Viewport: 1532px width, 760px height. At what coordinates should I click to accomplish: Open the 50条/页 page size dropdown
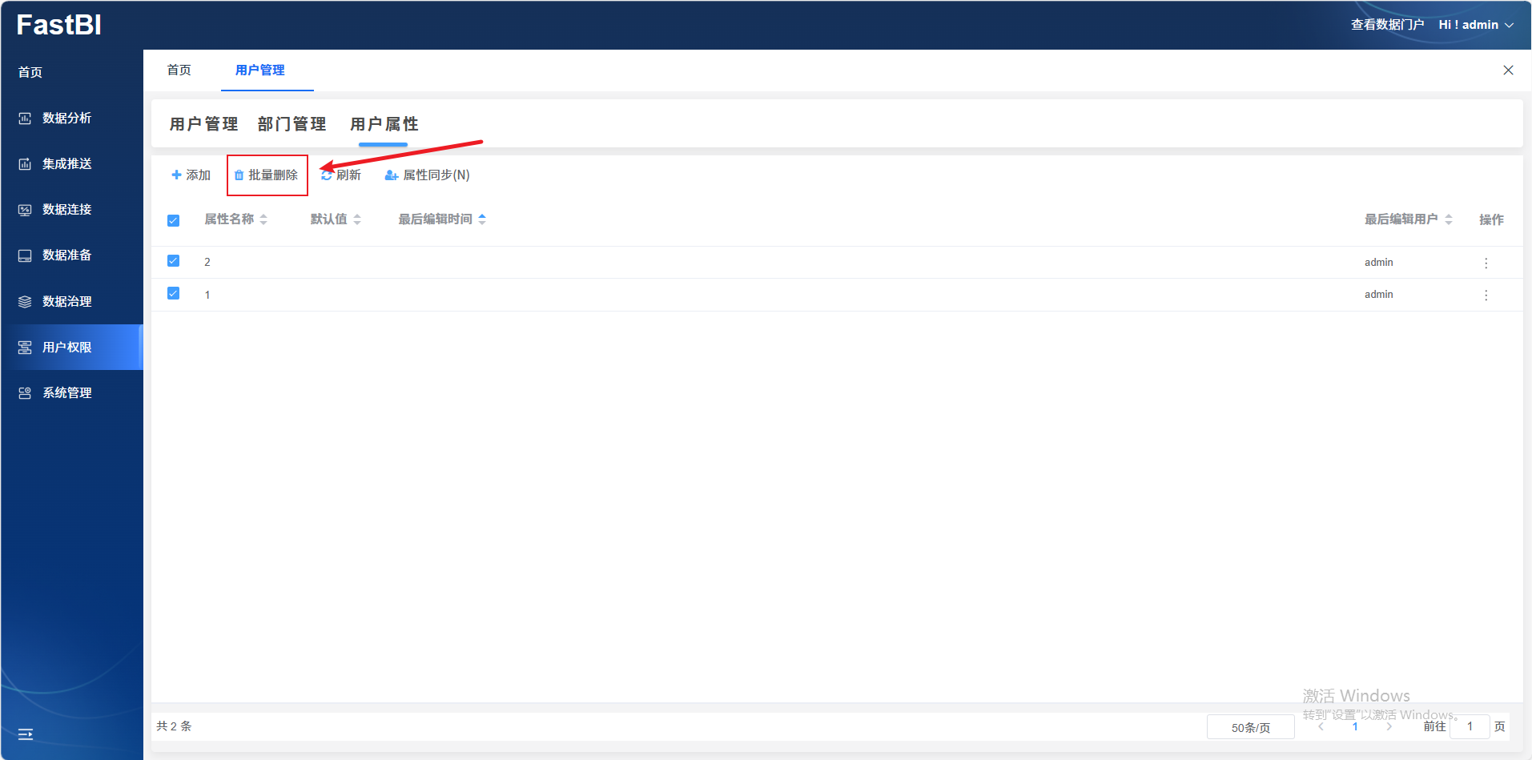point(1251,727)
